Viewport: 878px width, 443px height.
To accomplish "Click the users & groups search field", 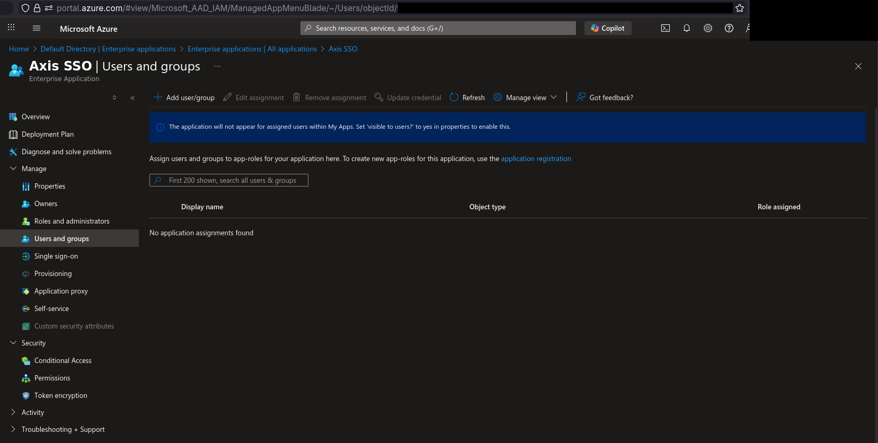I will coord(229,180).
